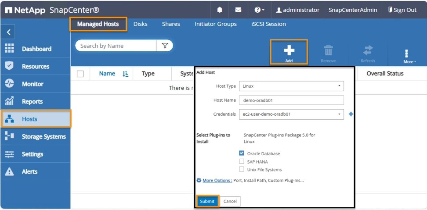Open the mail envelope icon

click(x=238, y=10)
